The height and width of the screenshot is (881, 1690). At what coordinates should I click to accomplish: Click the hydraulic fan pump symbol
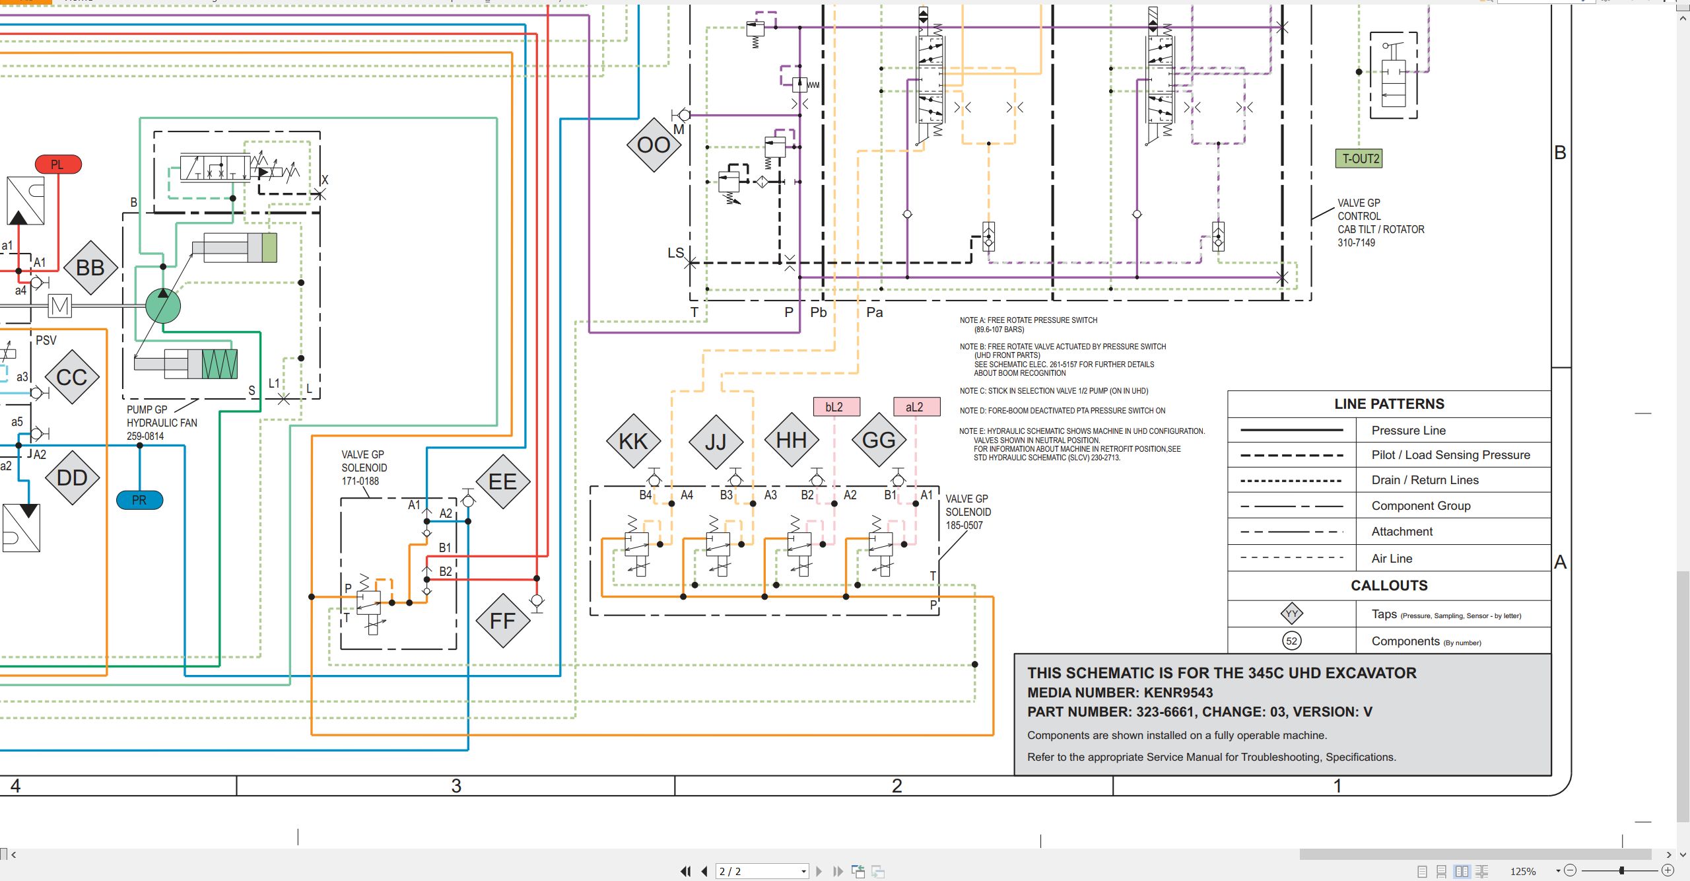pos(162,305)
